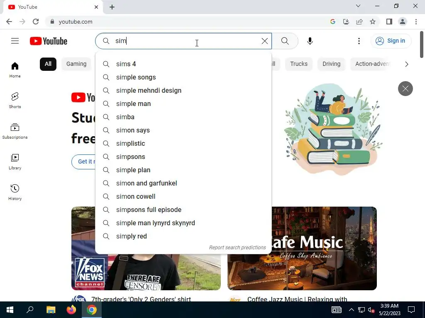Go to Home in sidebar
The height and width of the screenshot is (318, 425).
(15, 70)
